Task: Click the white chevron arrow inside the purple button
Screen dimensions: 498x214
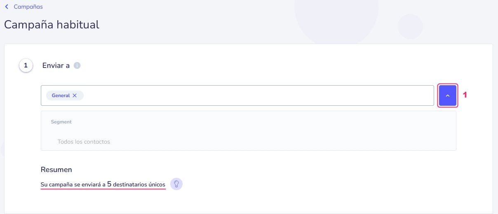Action: pyautogui.click(x=448, y=95)
